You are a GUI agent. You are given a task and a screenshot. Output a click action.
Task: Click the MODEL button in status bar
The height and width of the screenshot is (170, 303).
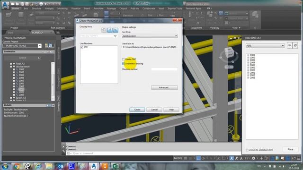tap(178, 158)
